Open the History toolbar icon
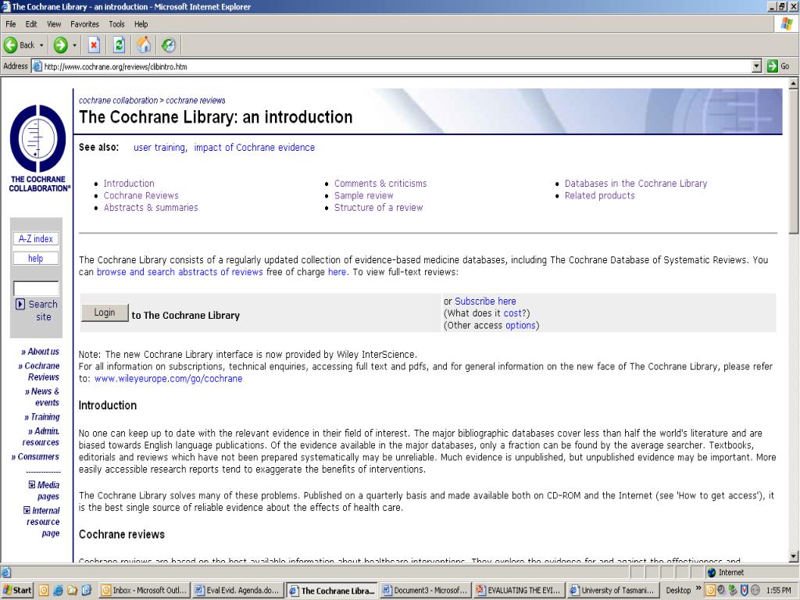The width and height of the screenshot is (800, 600). tap(169, 45)
